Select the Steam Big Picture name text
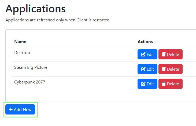 click(31, 67)
